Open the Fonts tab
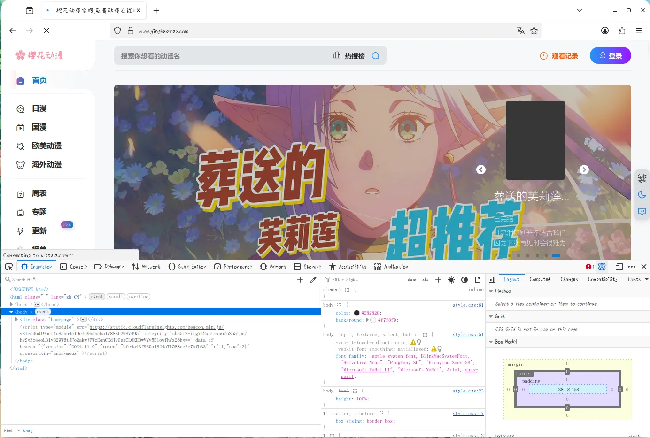650x438 pixels. click(x=634, y=279)
